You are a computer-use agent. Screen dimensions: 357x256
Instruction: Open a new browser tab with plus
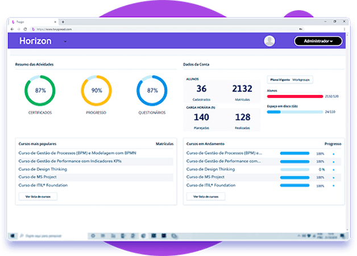(x=63, y=22)
